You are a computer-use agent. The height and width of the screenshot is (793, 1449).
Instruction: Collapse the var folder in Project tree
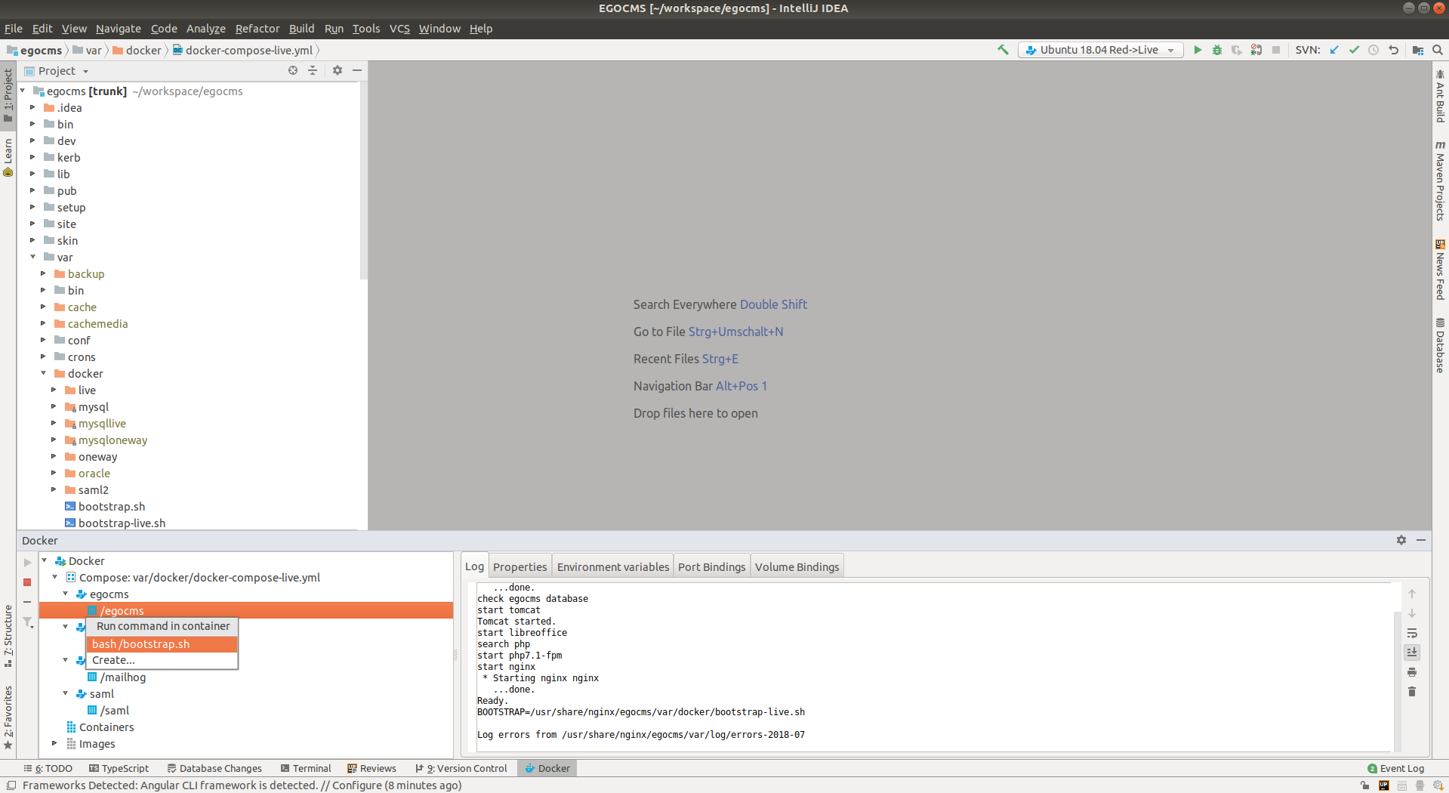pyautogui.click(x=33, y=257)
